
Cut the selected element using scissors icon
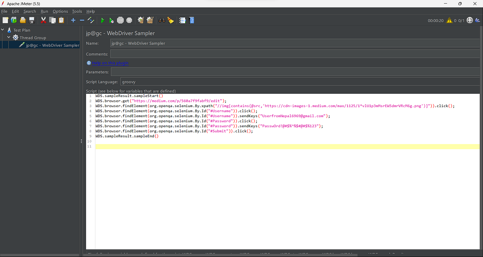point(43,20)
